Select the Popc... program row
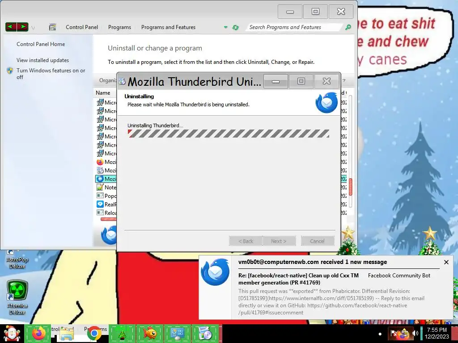The width and height of the screenshot is (458, 343). (106, 196)
